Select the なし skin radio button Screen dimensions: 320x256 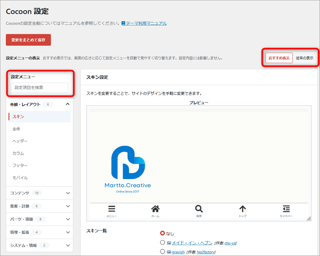(x=162, y=233)
